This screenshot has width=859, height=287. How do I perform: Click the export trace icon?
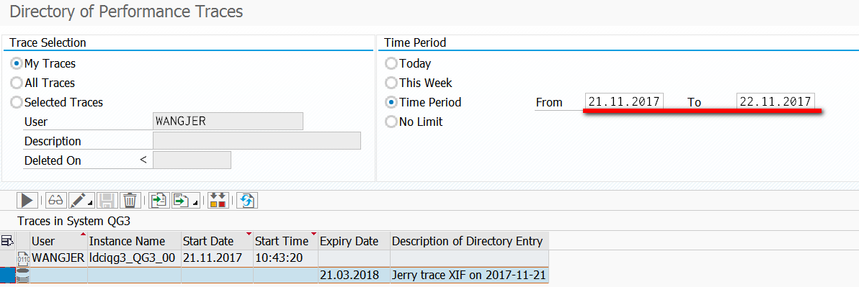181,201
